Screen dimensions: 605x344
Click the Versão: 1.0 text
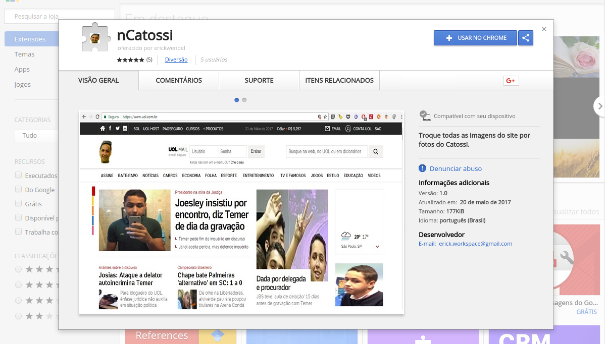click(433, 193)
